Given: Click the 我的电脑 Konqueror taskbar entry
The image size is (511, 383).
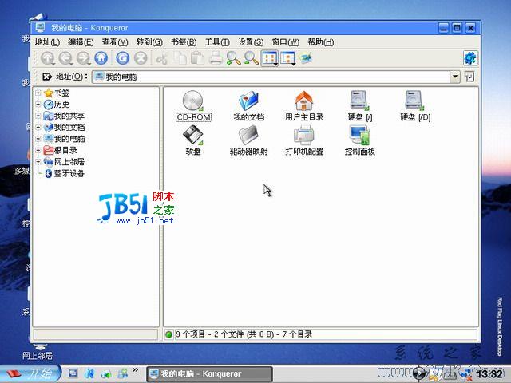Looking at the screenshot, I should (x=200, y=373).
